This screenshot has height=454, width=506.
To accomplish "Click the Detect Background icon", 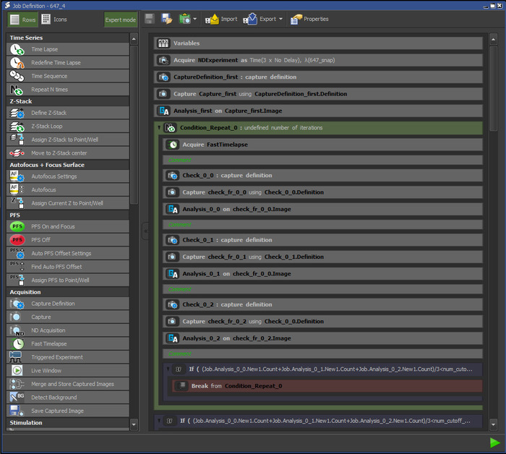I will point(17,398).
